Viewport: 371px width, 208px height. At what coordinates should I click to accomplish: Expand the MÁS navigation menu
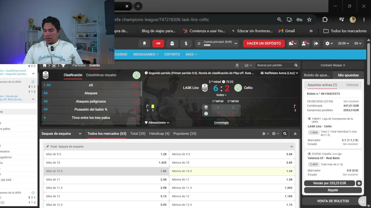[x=191, y=54]
